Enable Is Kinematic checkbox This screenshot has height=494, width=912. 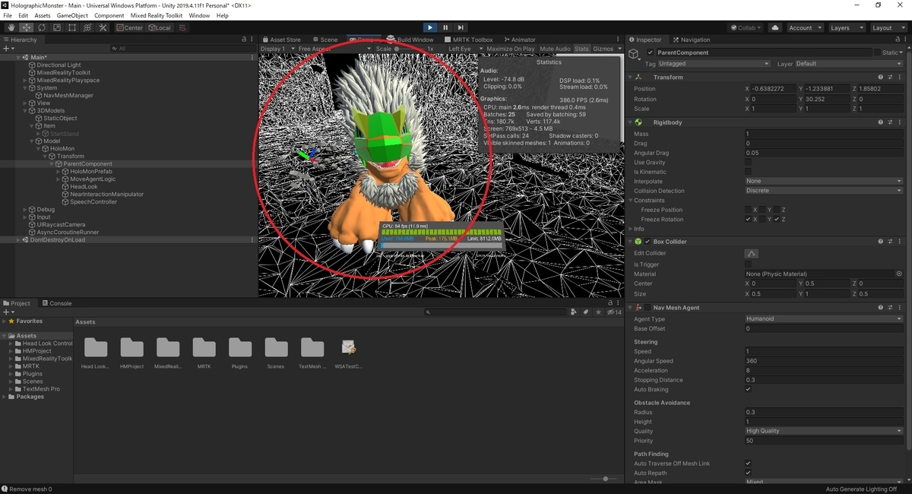[x=748, y=172]
